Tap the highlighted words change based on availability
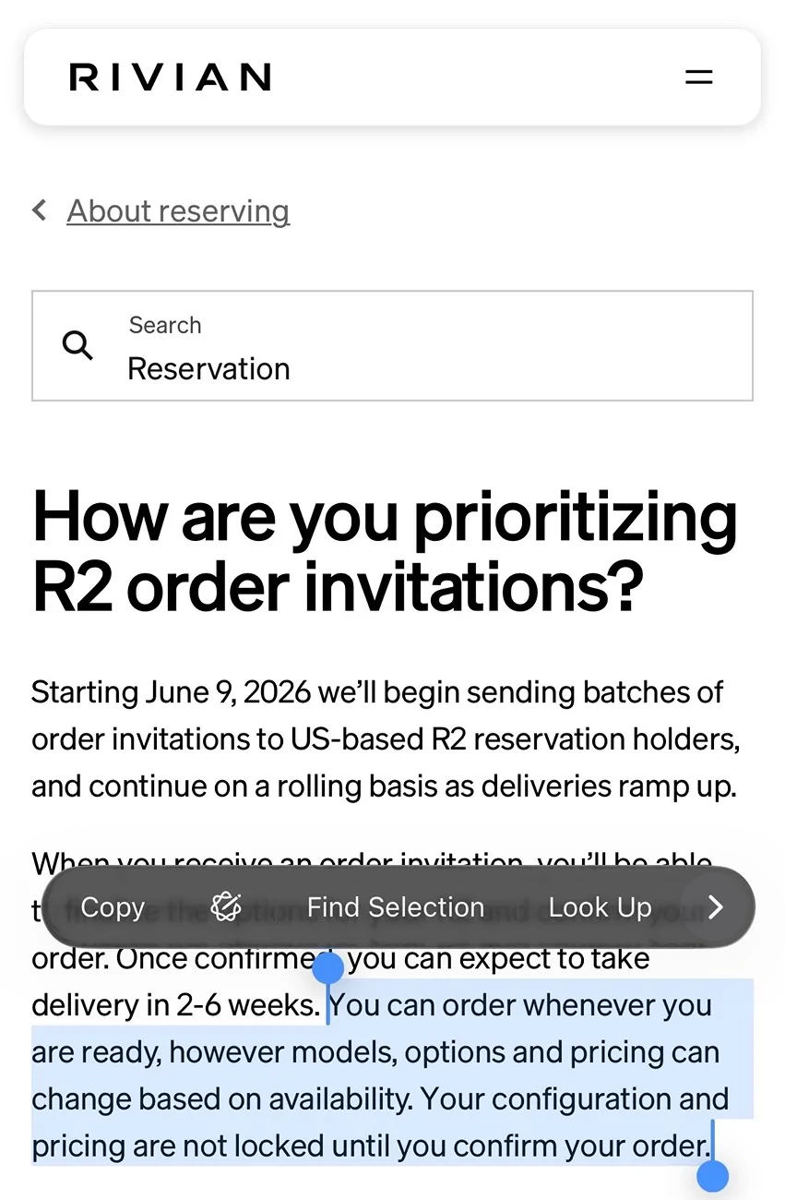 [x=222, y=1099]
